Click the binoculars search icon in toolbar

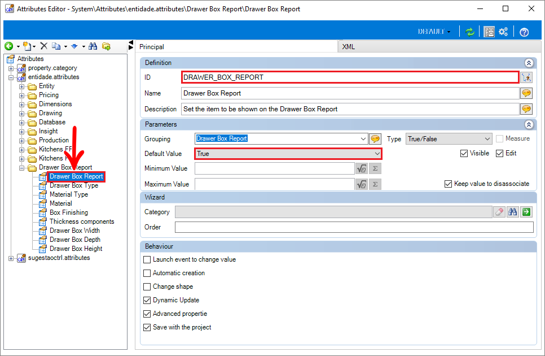(93, 46)
